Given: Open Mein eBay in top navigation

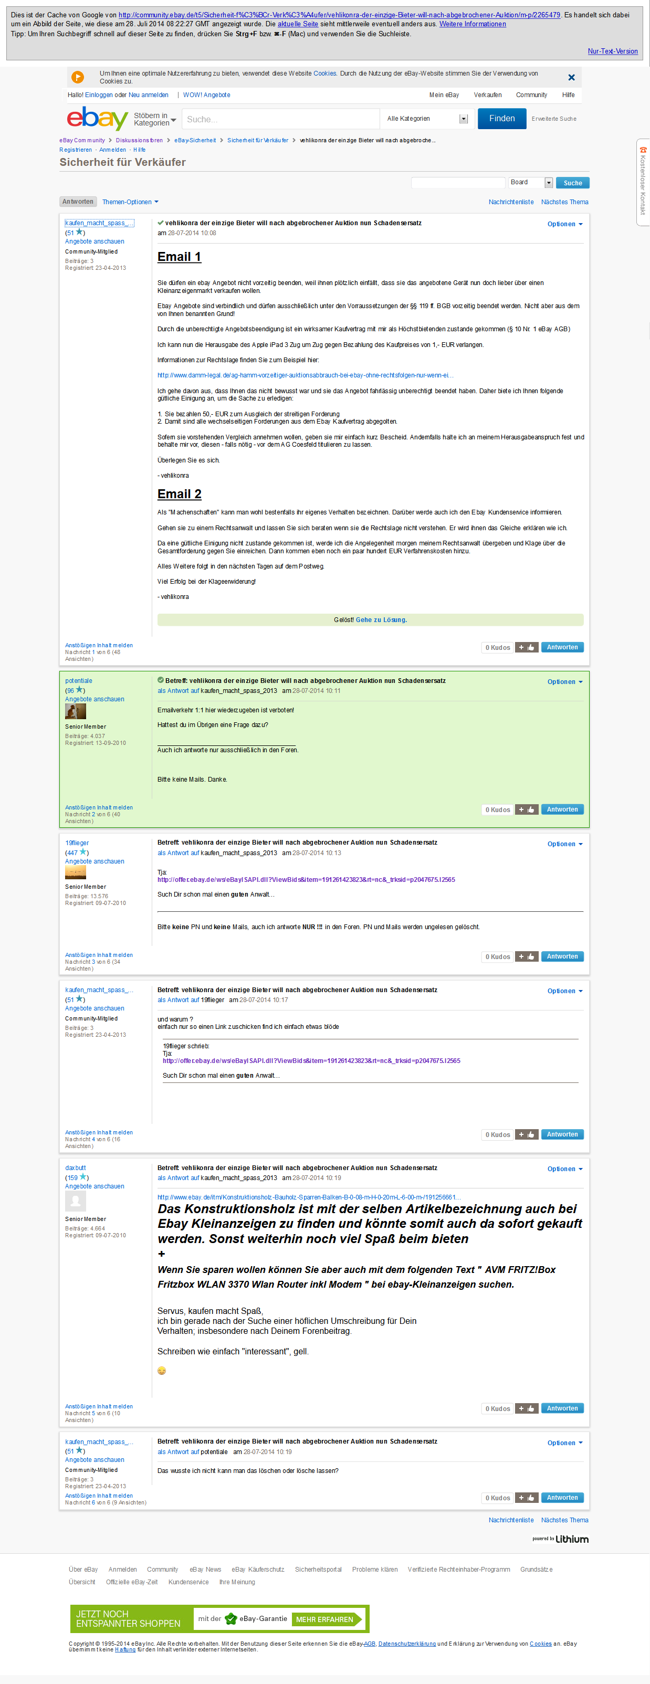Looking at the screenshot, I should click(444, 95).
